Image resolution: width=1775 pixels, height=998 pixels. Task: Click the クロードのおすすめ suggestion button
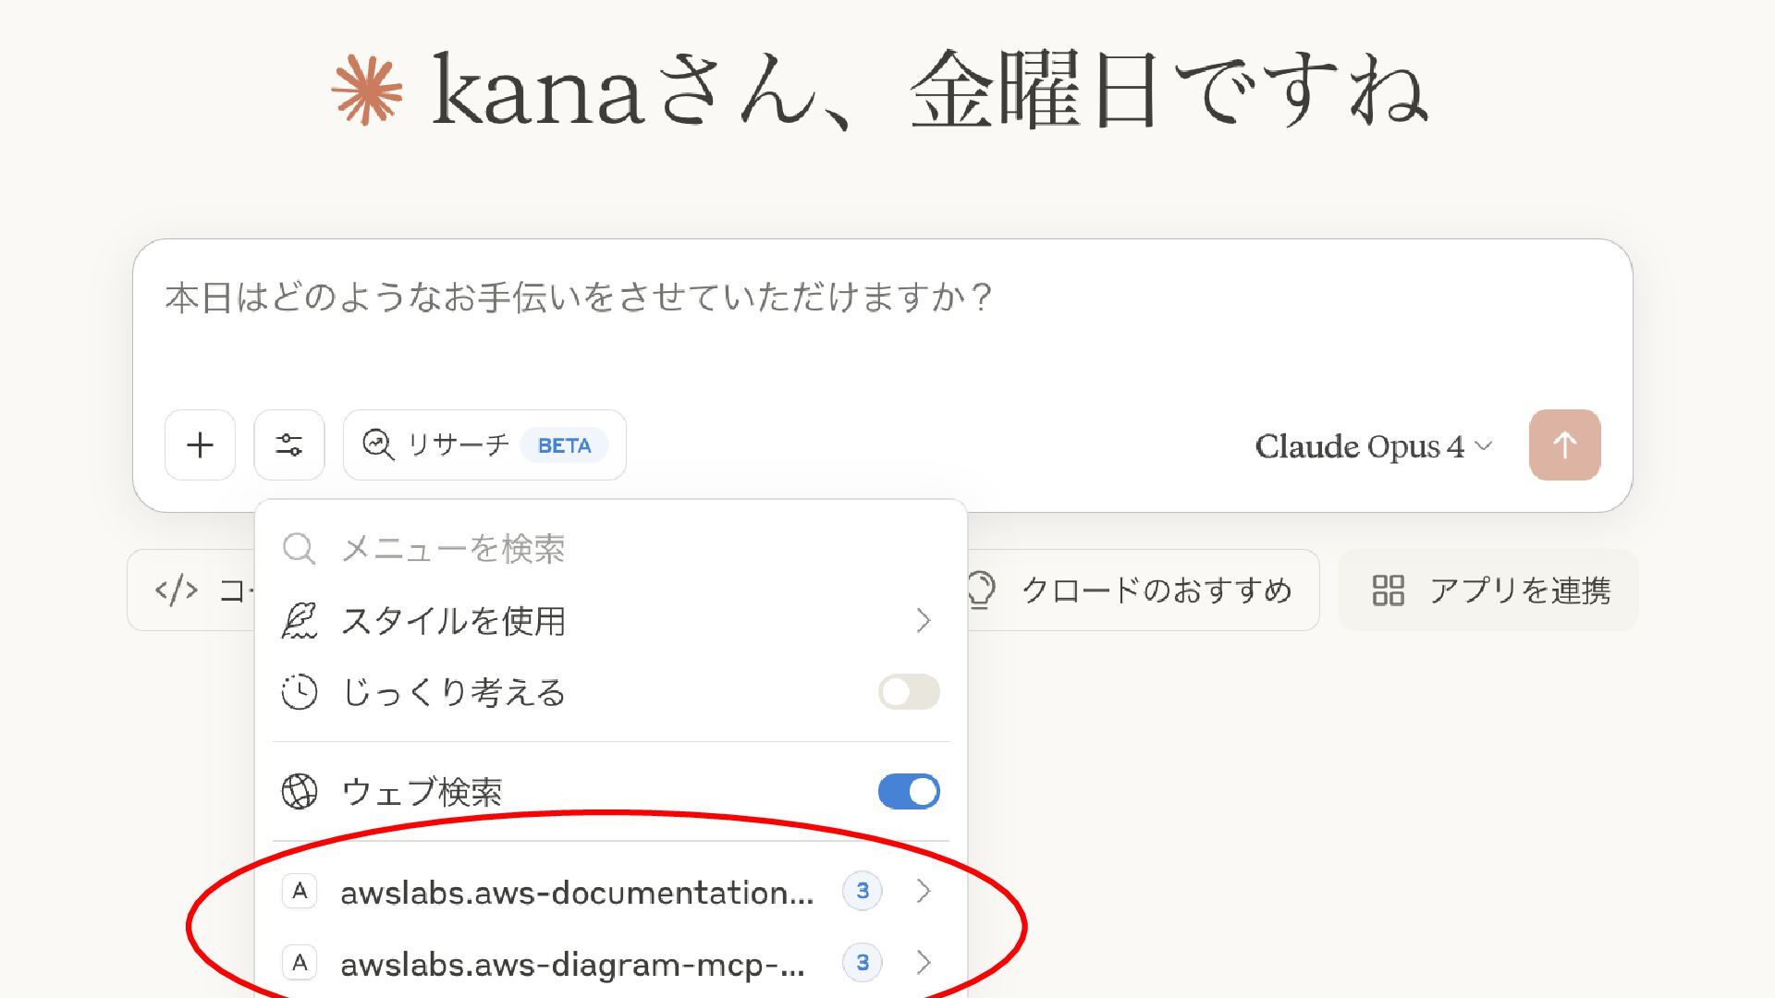[1142, 590]
